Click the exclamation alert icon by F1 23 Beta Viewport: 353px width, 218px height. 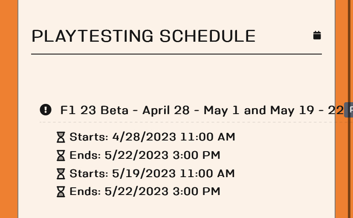46,110
